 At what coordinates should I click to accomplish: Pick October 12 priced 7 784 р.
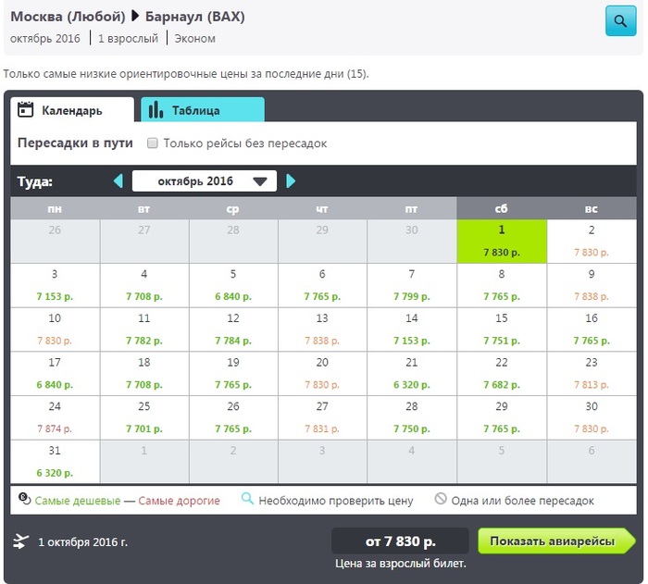coord(233,329)
